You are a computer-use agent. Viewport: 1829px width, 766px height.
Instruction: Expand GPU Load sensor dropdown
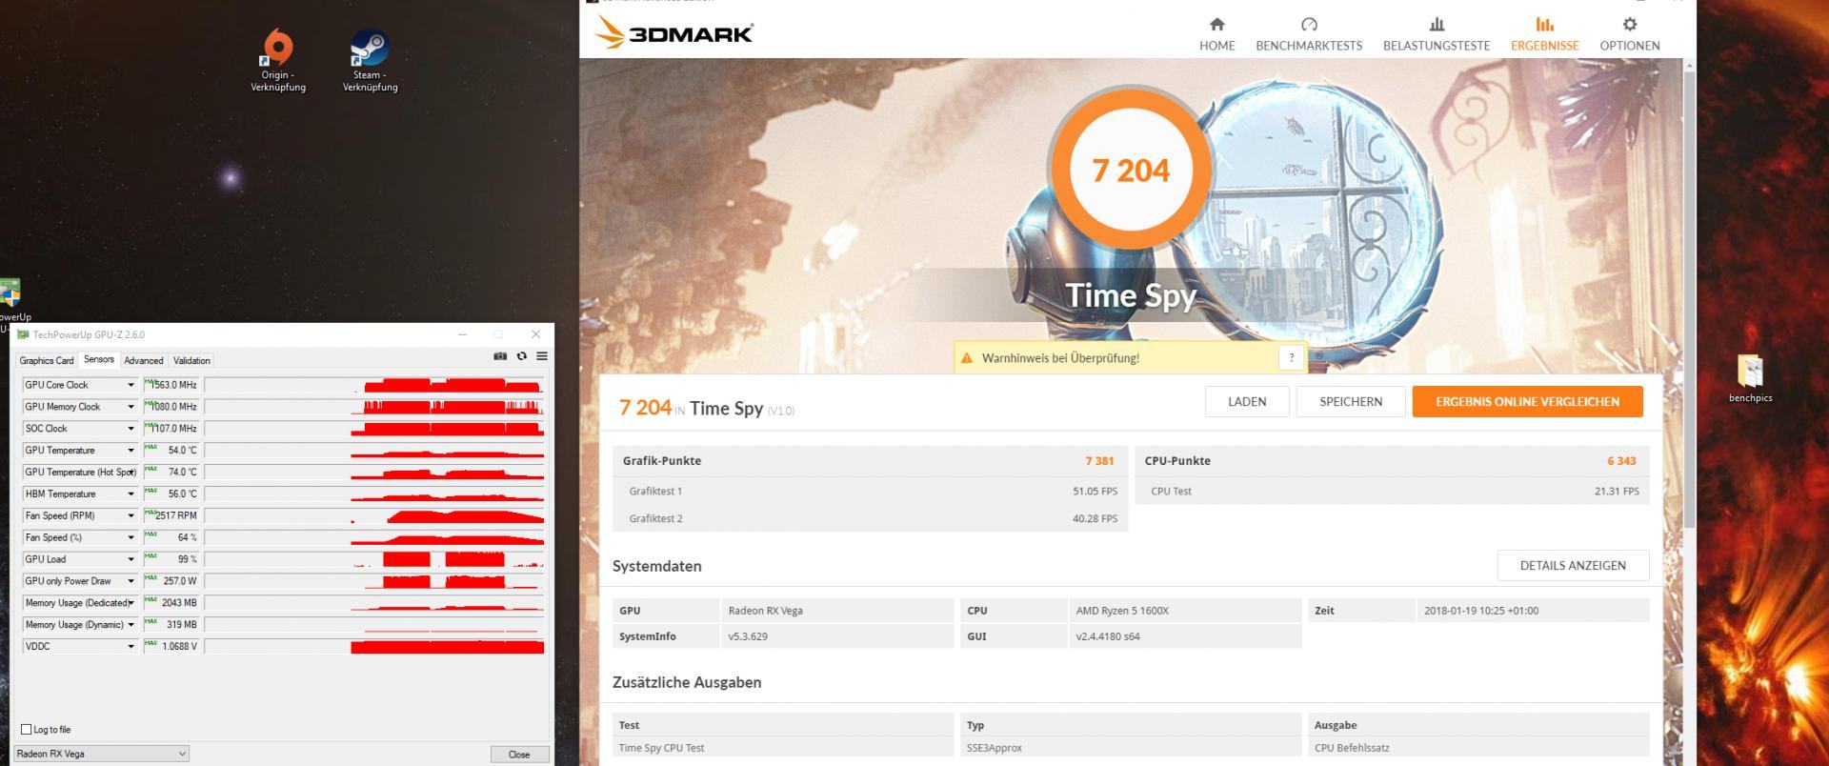[x=131, y=559]
